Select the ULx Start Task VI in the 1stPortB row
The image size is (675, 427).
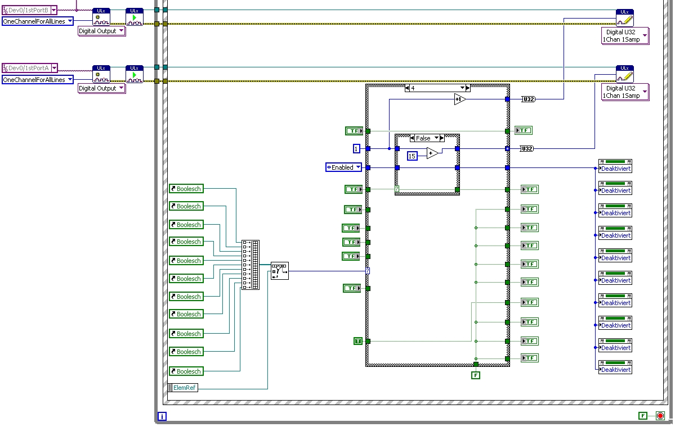tap(135, 17)
